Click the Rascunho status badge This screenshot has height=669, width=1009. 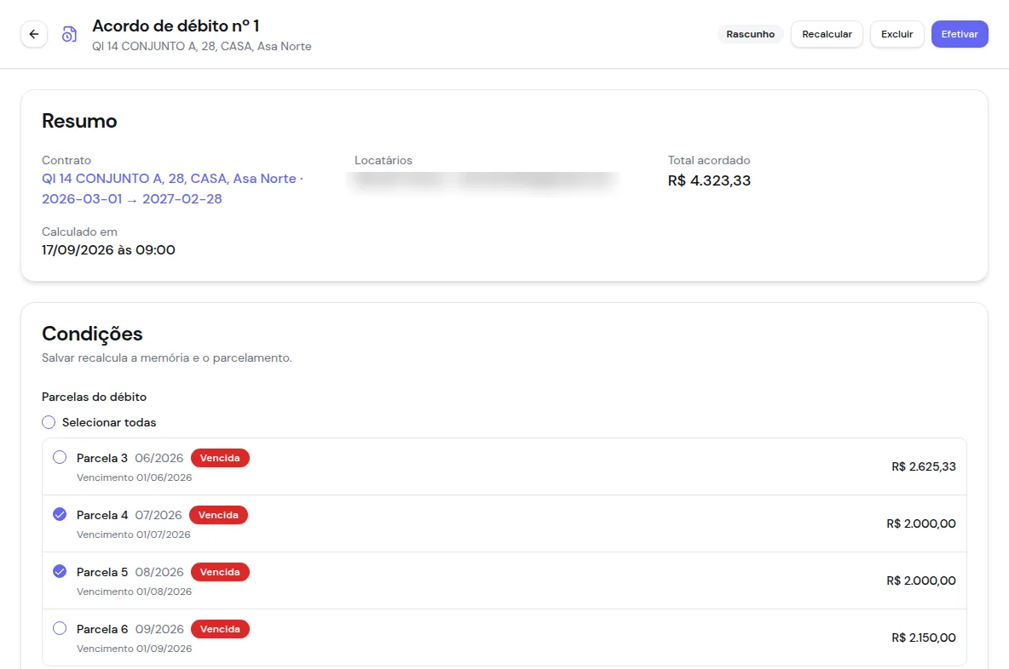tap(750, 34)
